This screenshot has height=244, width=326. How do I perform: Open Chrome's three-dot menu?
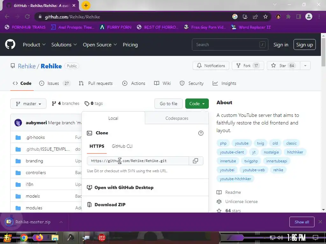319,17
